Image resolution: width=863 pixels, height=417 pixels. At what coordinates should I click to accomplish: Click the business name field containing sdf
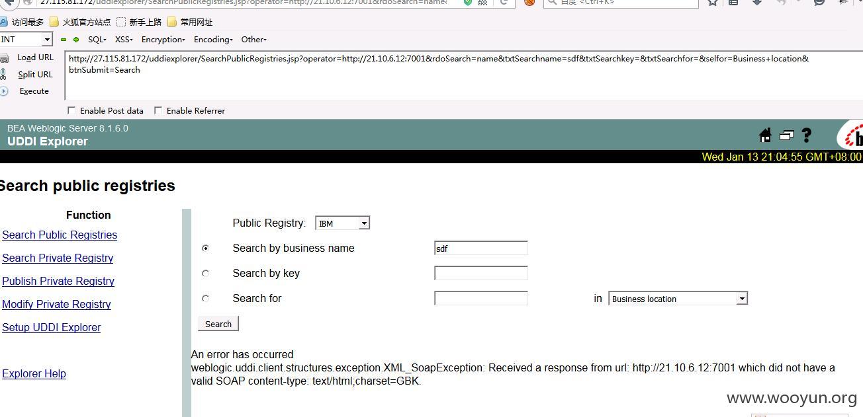coord(481,248)
